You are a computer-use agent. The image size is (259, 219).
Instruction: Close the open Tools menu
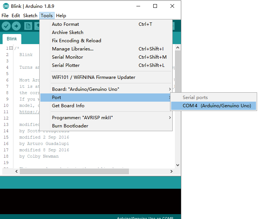coord(47,16)
